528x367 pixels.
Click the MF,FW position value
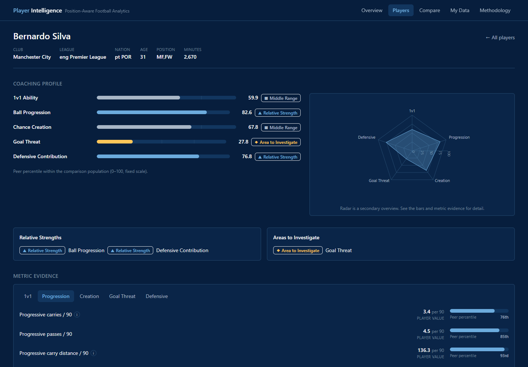tap(164, 57)
